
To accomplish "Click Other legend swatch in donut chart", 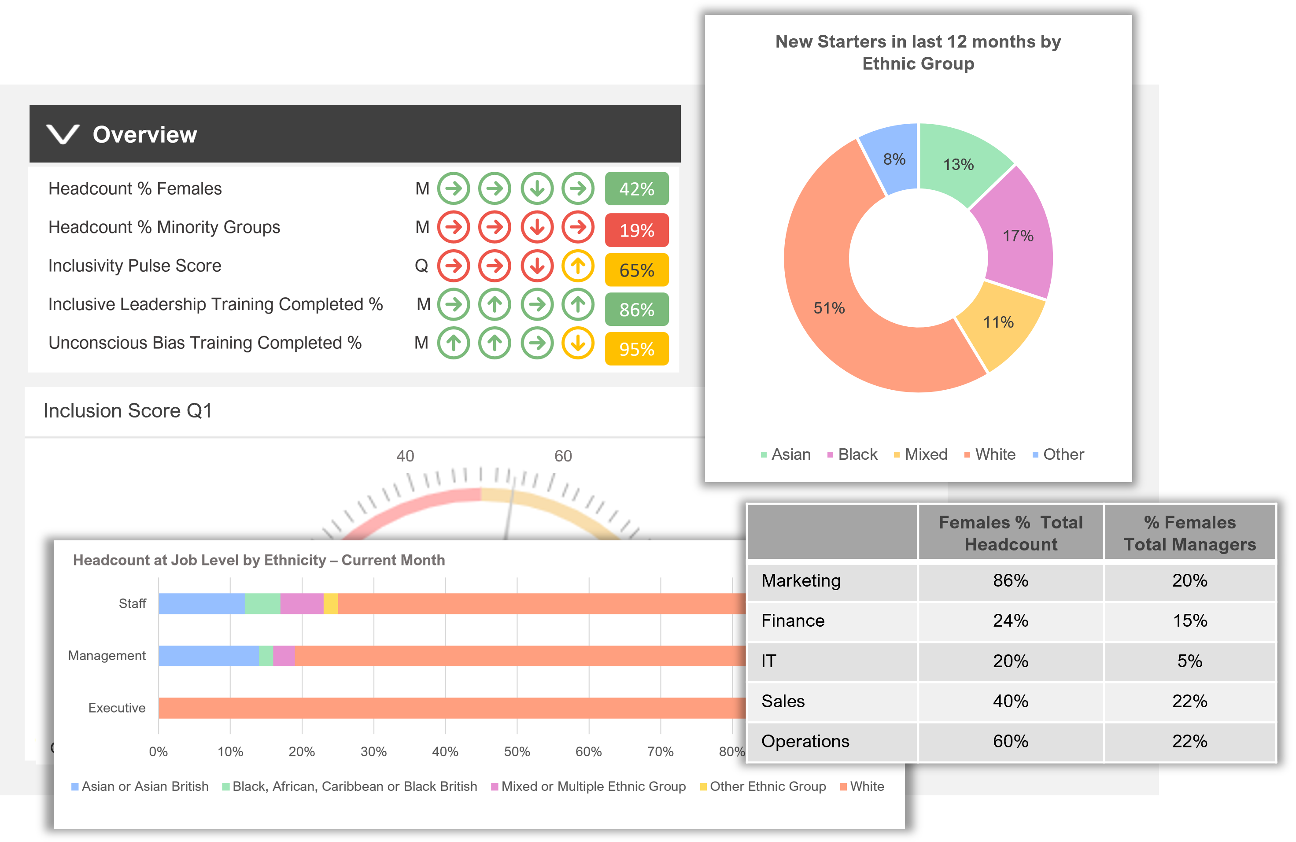I will tap(1035, 455).
